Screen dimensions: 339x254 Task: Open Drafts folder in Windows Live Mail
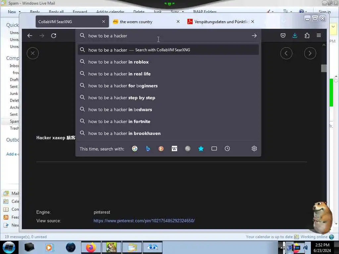click(14, 80)
